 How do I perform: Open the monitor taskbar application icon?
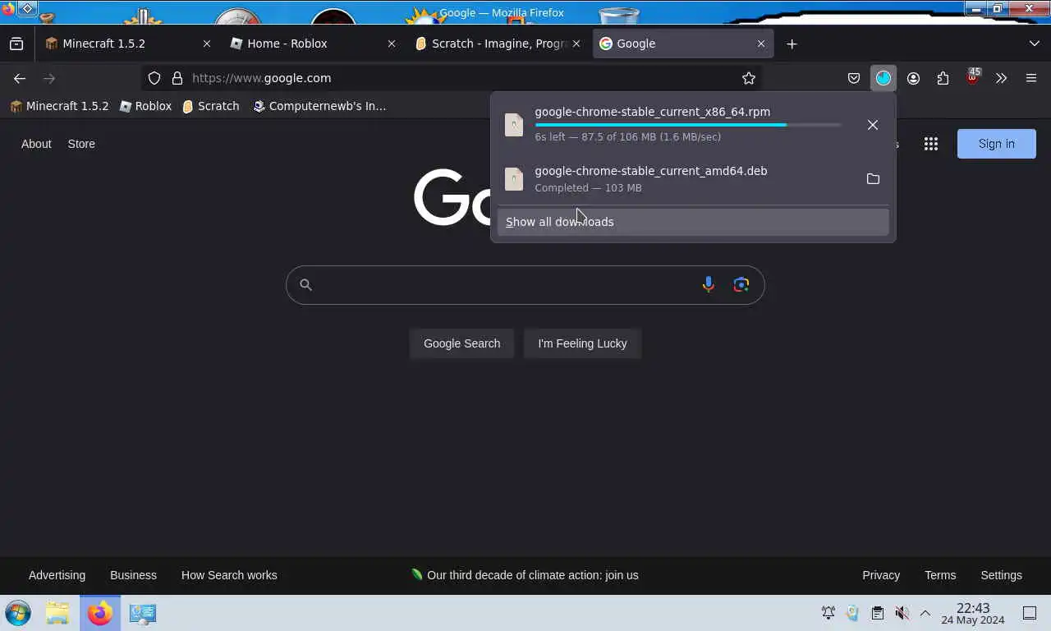(142, 613)
